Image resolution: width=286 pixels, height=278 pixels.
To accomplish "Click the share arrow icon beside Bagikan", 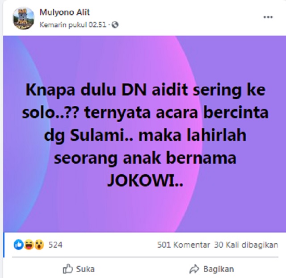I will (x=194, y=269).
